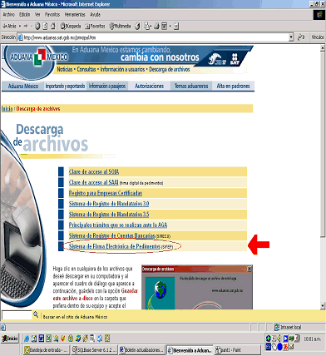
Task: Open the Edición menu
Action: [25, 14]
